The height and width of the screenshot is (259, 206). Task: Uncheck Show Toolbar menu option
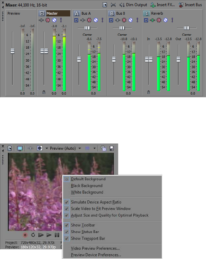click(x=112, y=225)
